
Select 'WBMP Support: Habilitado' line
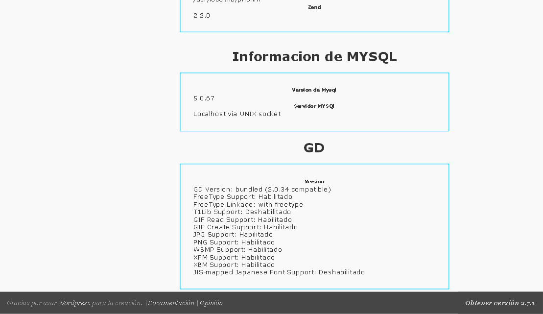237,249
